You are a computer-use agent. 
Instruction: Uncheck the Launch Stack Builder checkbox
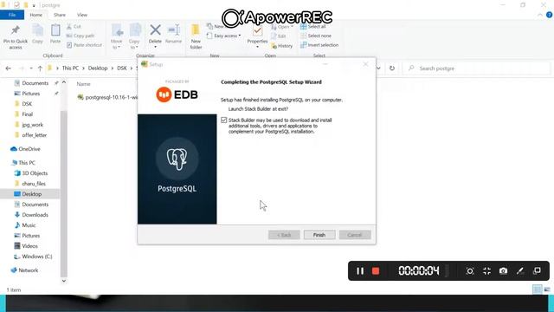pyautogui.click(x=223, y=120)
